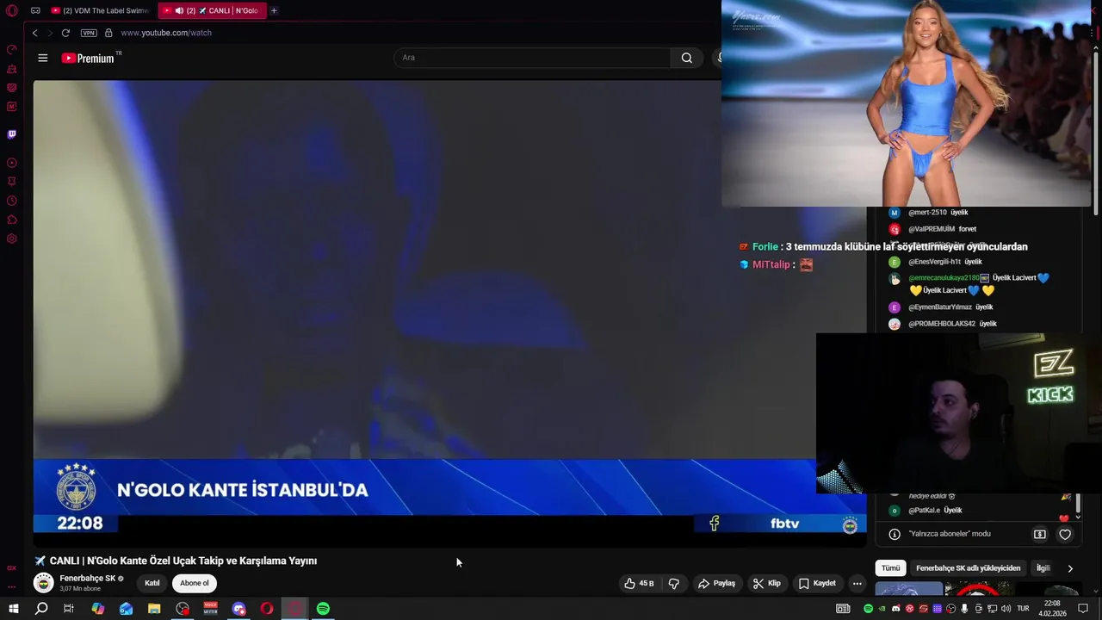The height and width of the screenshot is (620, 1102).
Task: Click chat user @EnesVergili-h1t
Action: pyautogui.click(x=934, y=262)
